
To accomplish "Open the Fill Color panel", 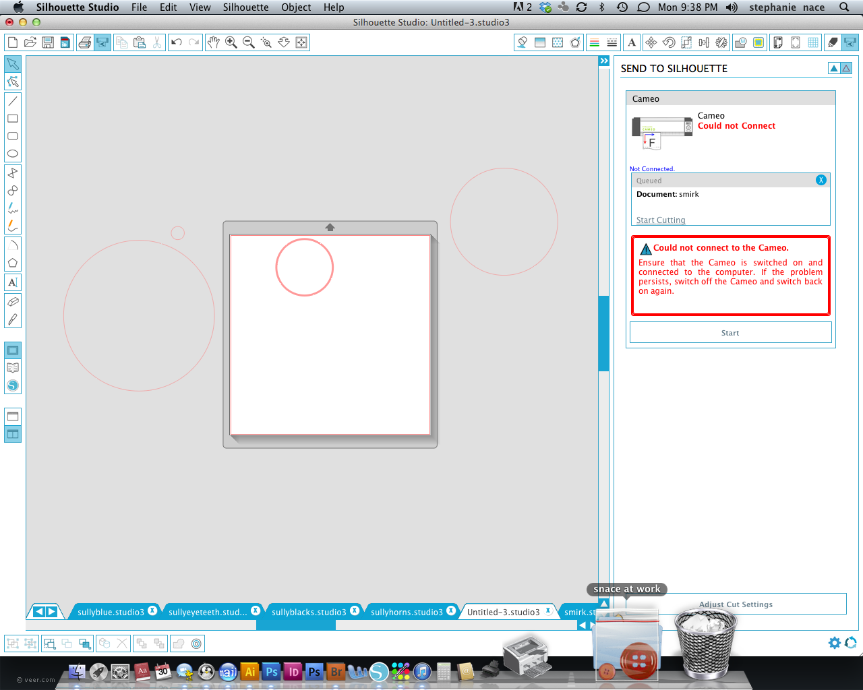I will [x=523, y=42].
